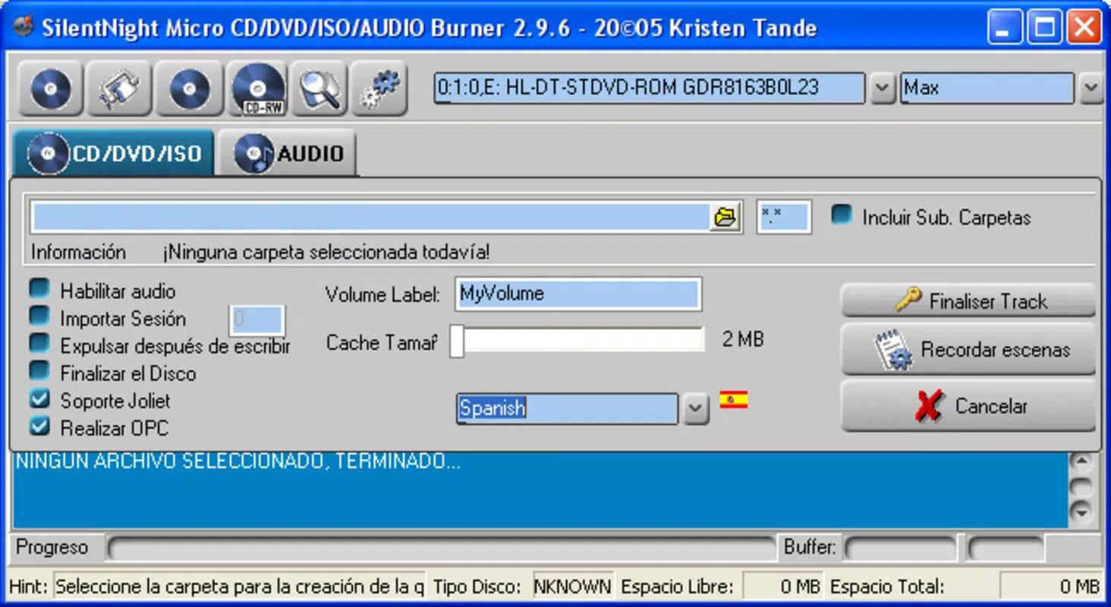Toggle Expulsar después de escribir
The height and width of the screenshot is (607, 1111).
pyautogui.click(x=39, y=344)
